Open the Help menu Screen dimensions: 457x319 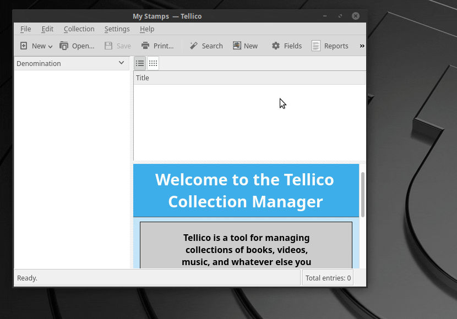pos(147,29)
